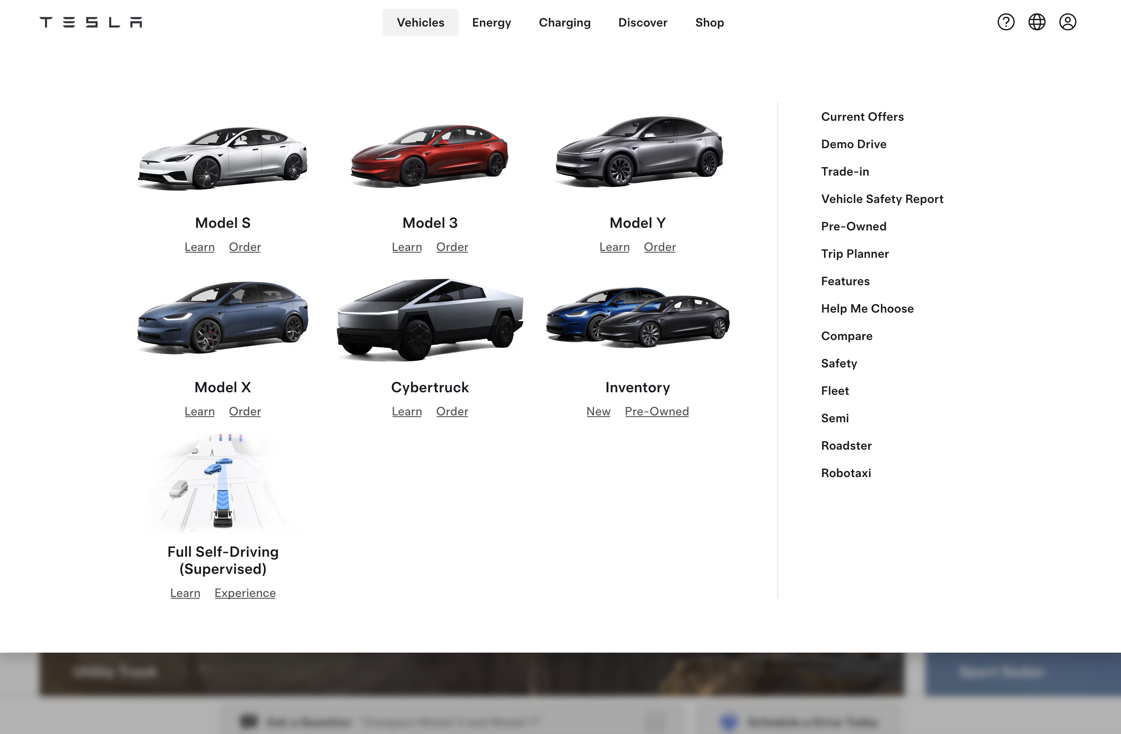The image size is (1121, 734).
Task: Click the Experience link under Full Self-Driving
Action: (x=245, y=593)
